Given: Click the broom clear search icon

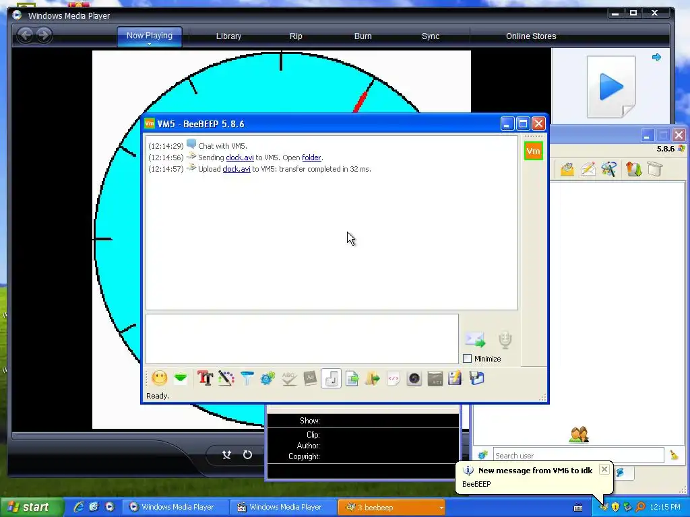Looking at the screenshot, I should [x=674, y=455].
